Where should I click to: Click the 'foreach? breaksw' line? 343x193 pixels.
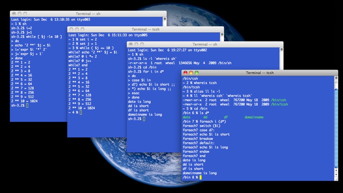pos(198,138)
